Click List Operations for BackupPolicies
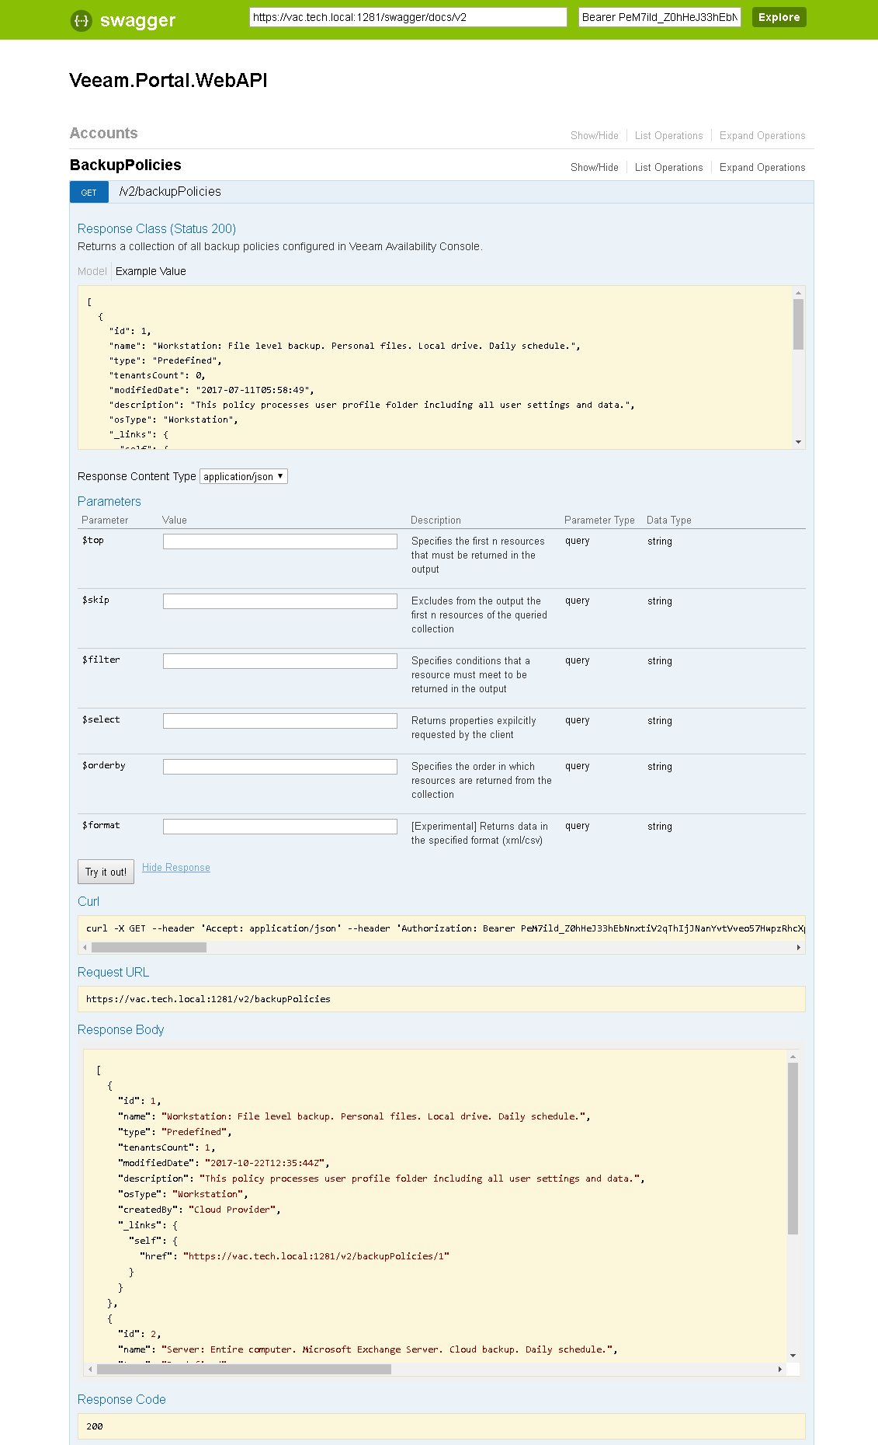The image size is (878, 1445). (x=668, y=167)
